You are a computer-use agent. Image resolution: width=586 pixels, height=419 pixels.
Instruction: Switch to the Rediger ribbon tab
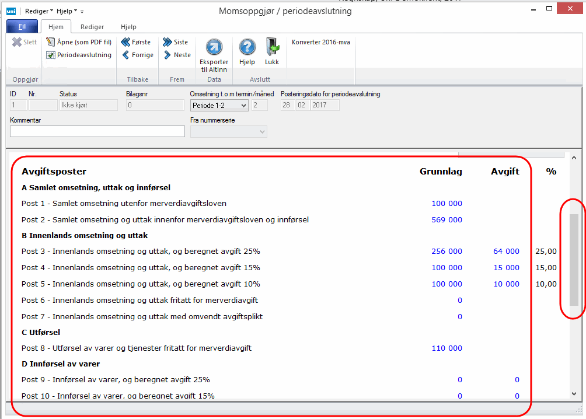(92, 27)
